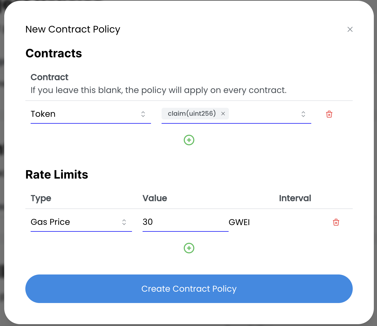
Task: Focus the rate limit value field showing 30
Action: [x=185, y=222]
